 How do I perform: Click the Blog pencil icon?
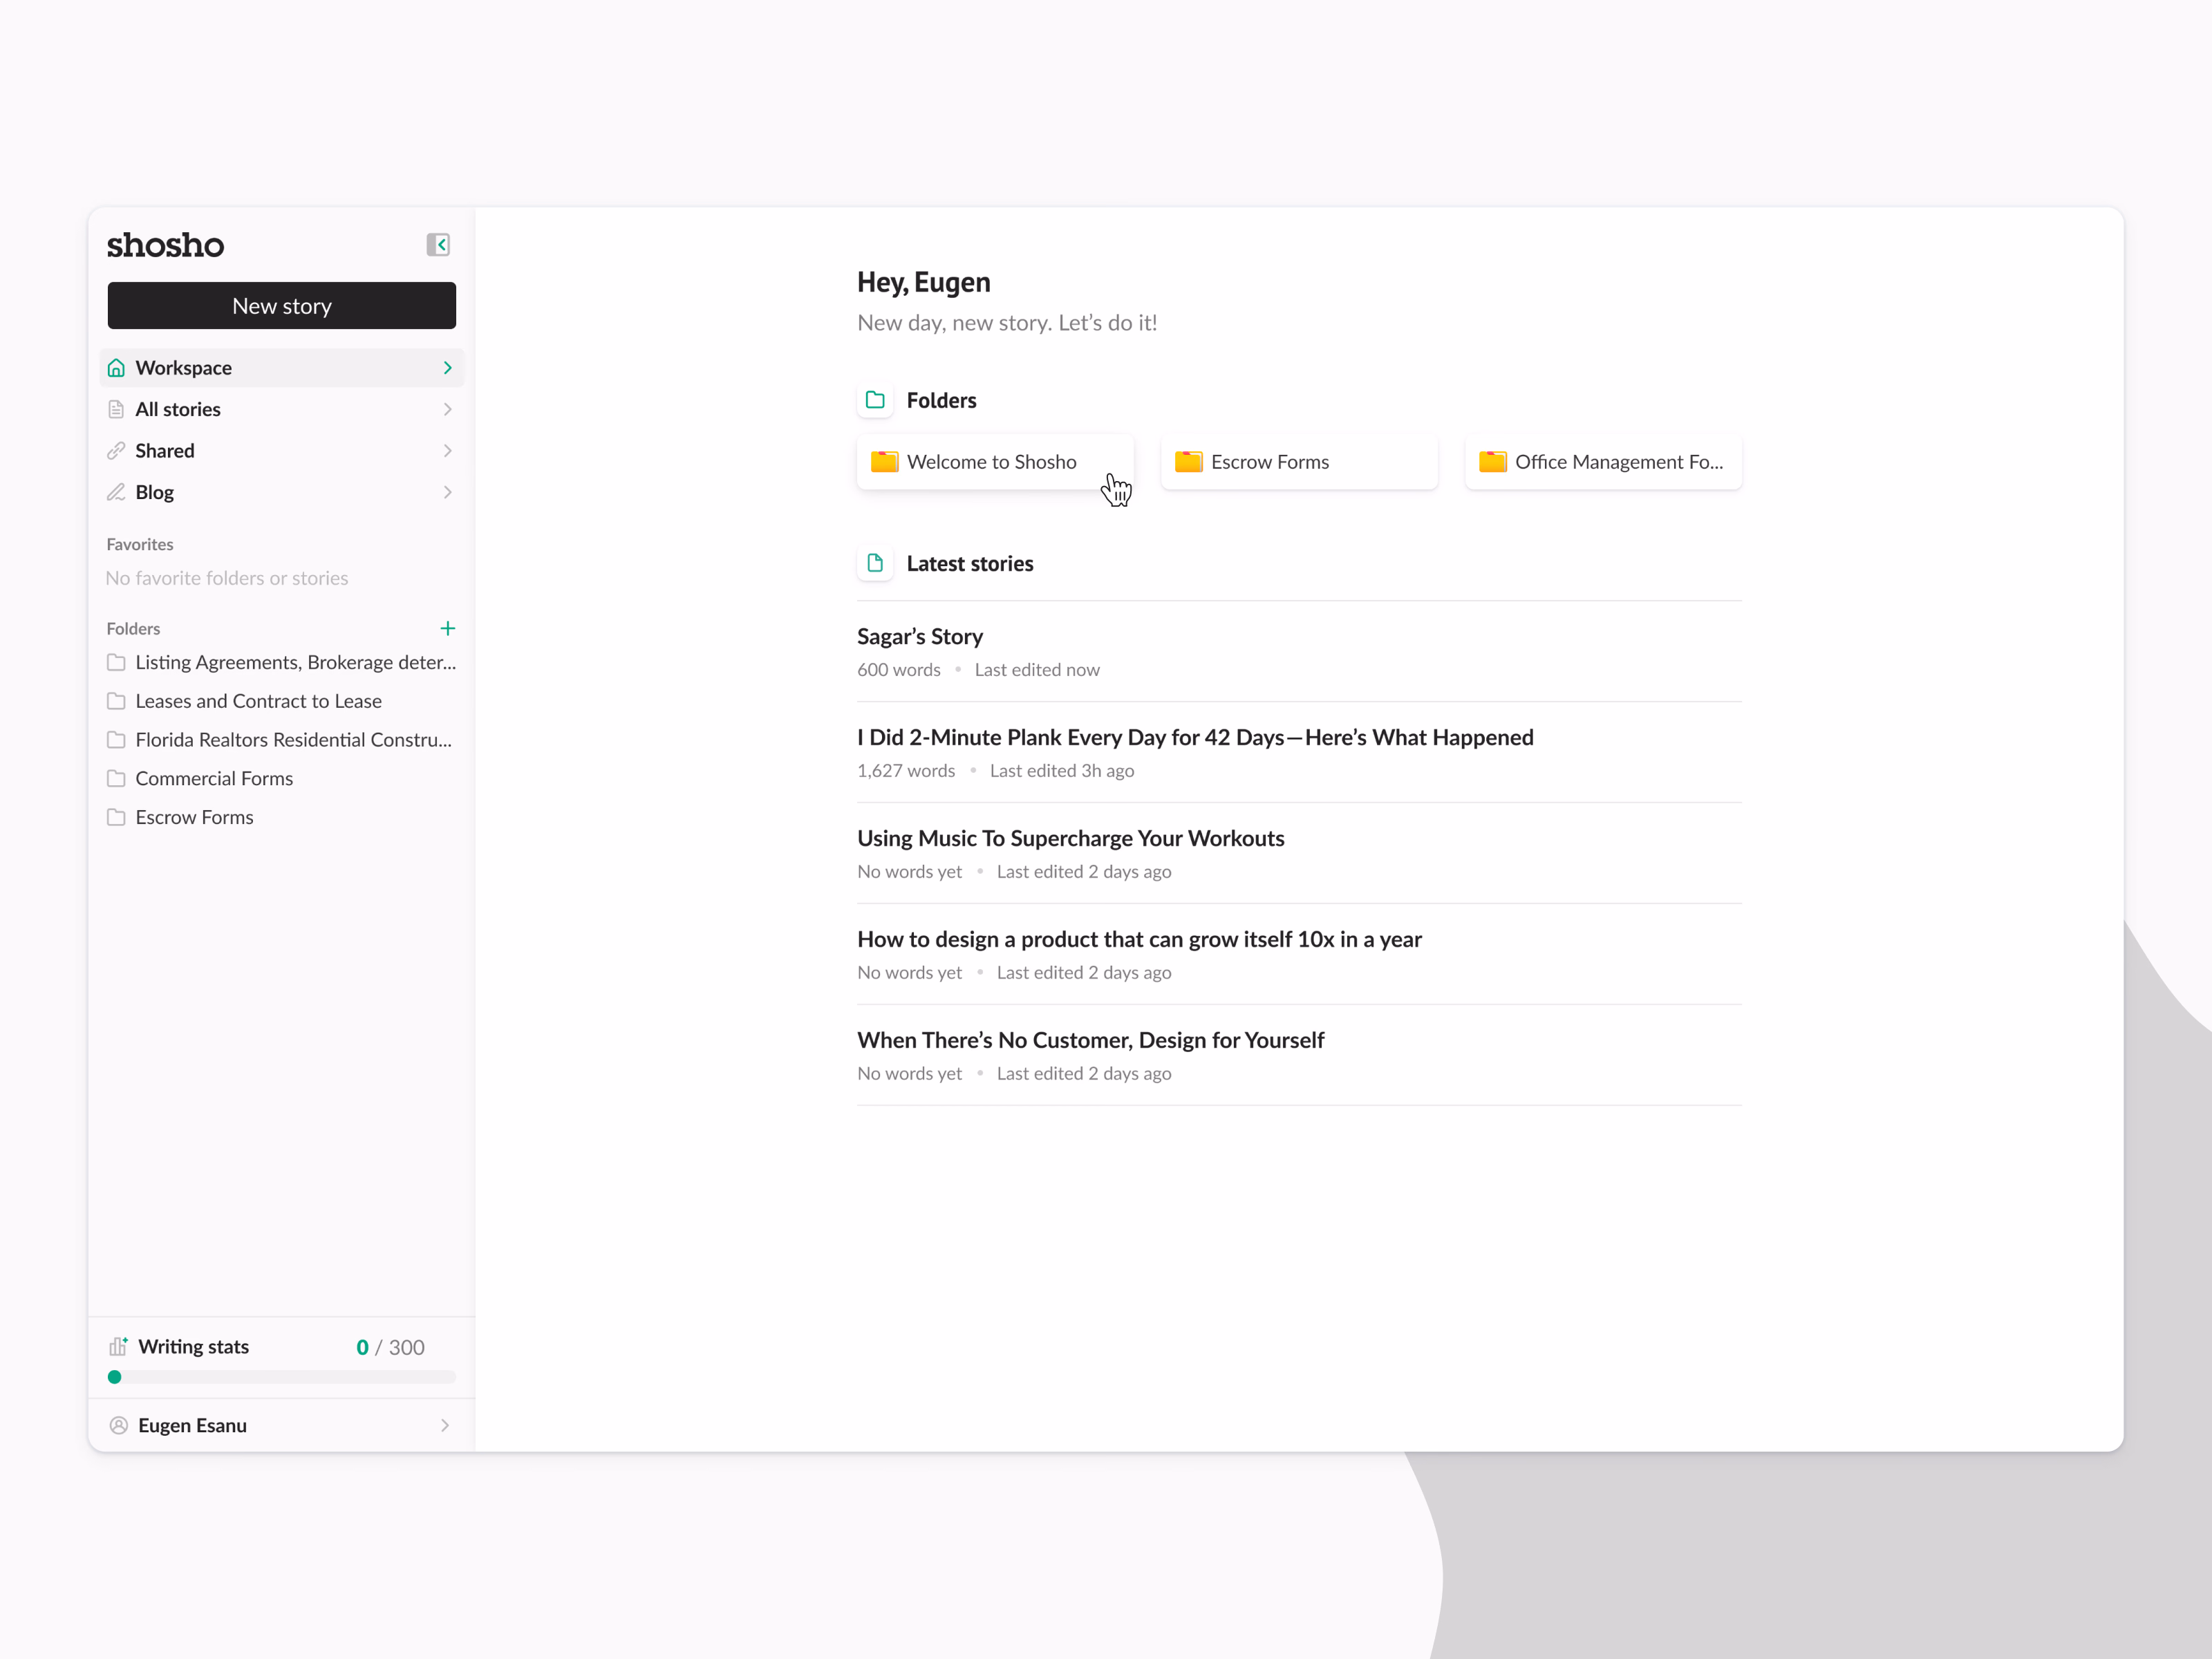pos(116,492)
